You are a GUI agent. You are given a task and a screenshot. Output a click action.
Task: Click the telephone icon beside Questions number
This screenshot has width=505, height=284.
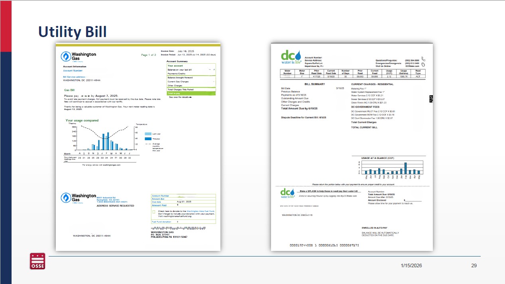point(423,59)
